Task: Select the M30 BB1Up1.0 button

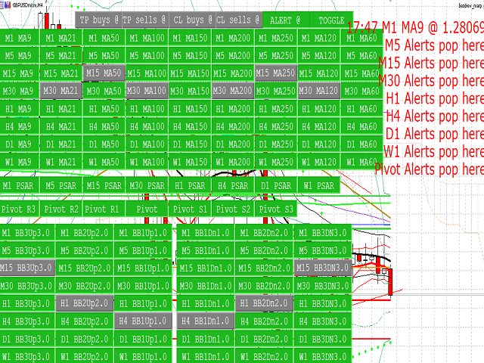Action: click(x=143, y=286)
